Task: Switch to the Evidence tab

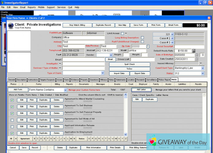Action: [75, 80]
